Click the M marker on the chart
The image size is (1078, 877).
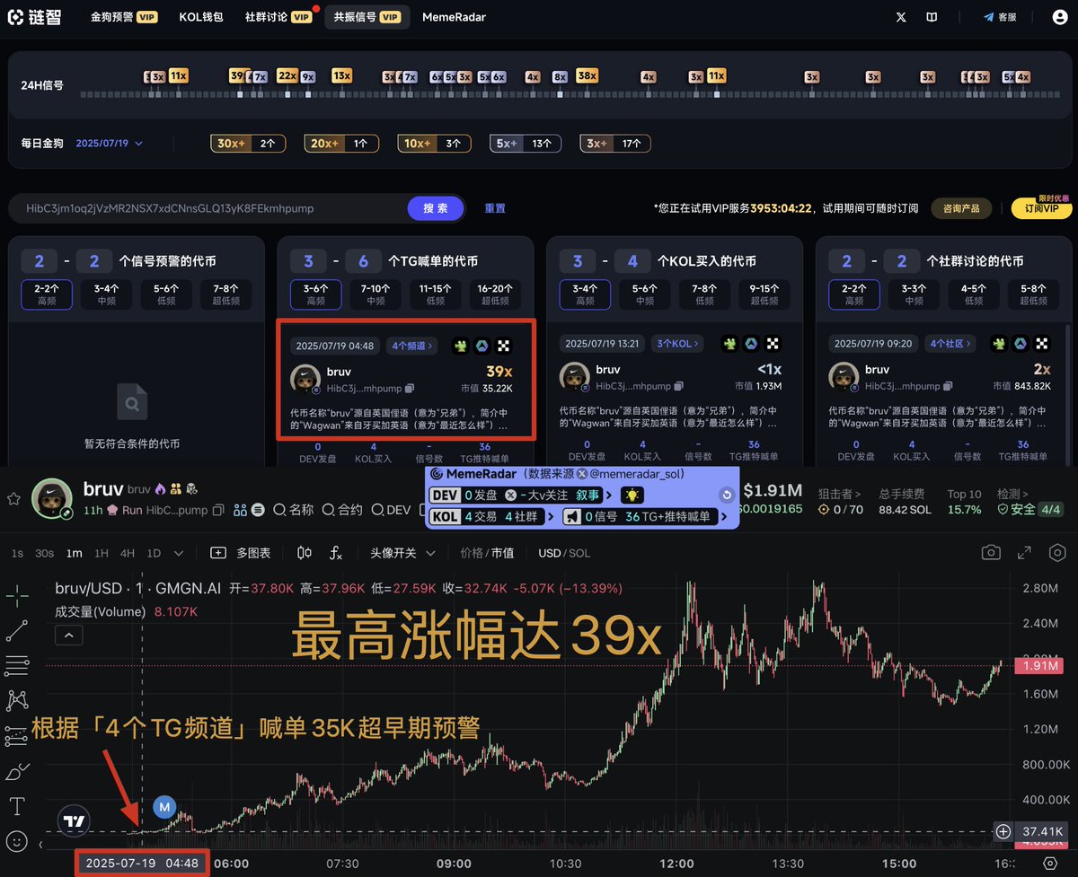click(164, 807)
